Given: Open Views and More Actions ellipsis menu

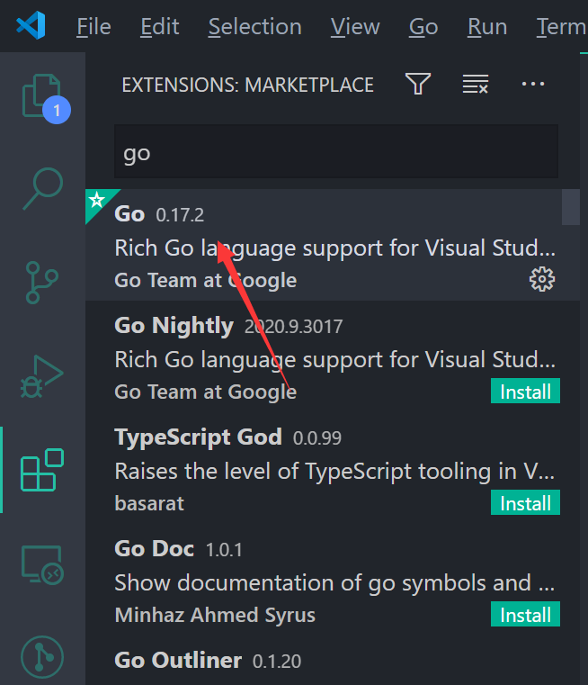Looking at the screenshot, I should [x=533, y=85].
